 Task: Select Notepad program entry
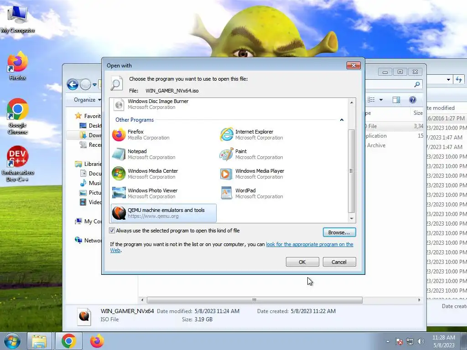coord(163,154)
